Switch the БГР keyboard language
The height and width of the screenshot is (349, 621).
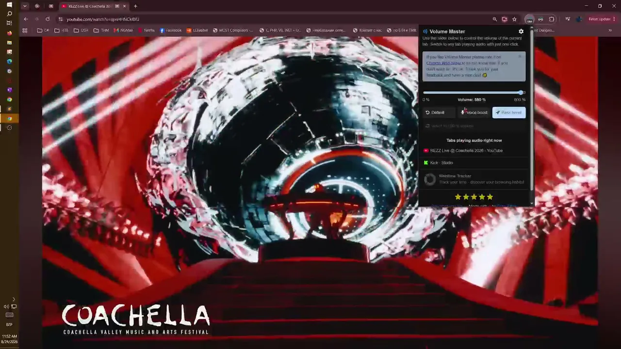9,325
